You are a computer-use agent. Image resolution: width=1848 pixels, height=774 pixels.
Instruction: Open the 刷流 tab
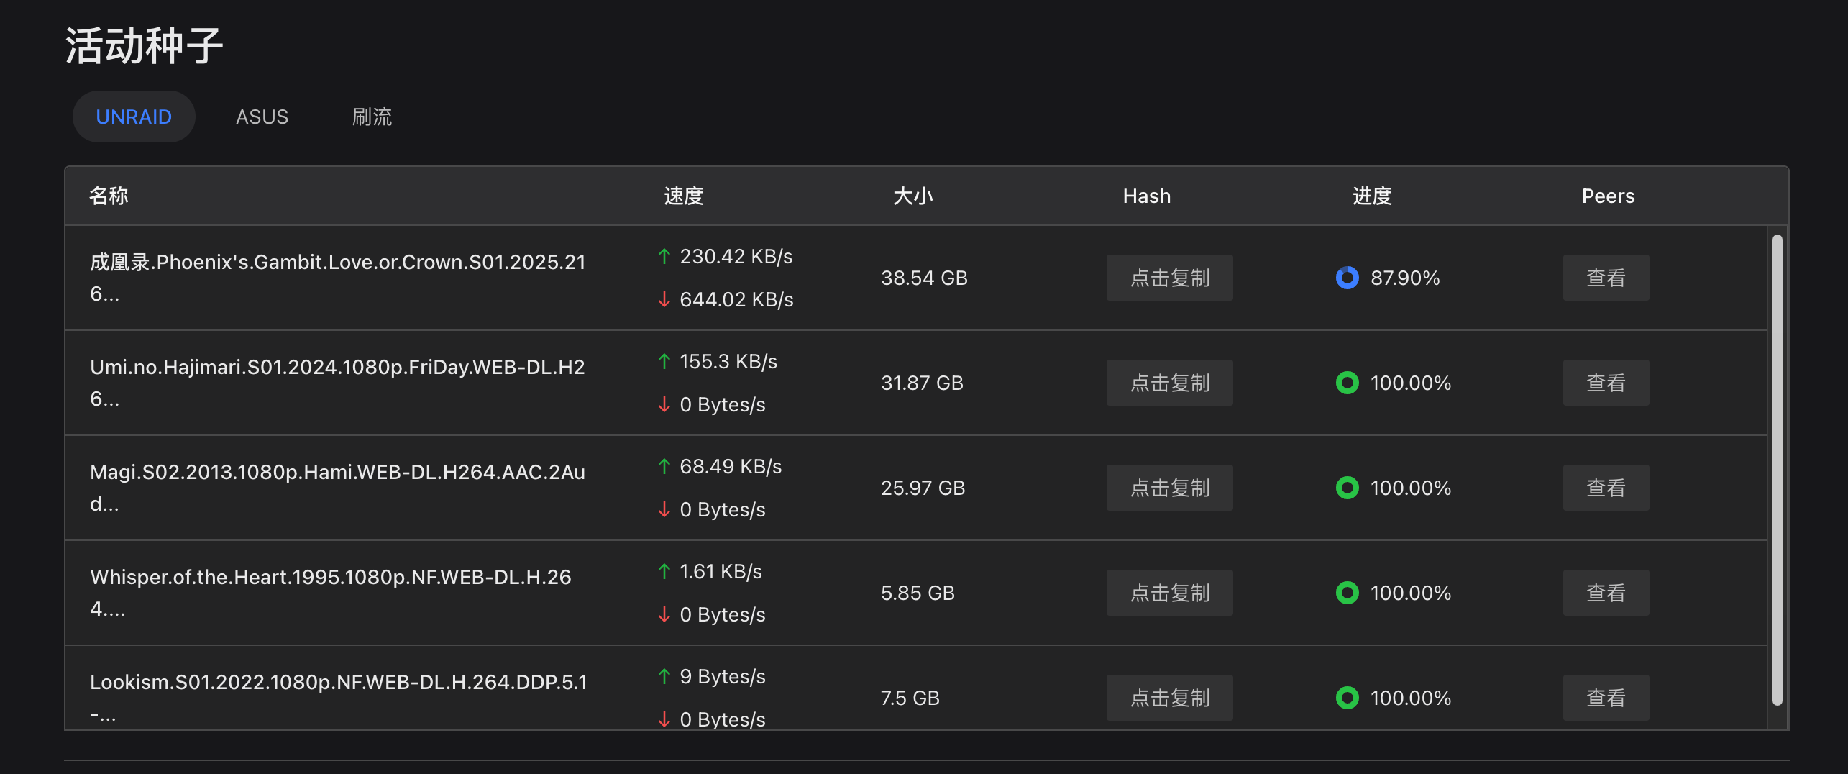click(372, 117)
